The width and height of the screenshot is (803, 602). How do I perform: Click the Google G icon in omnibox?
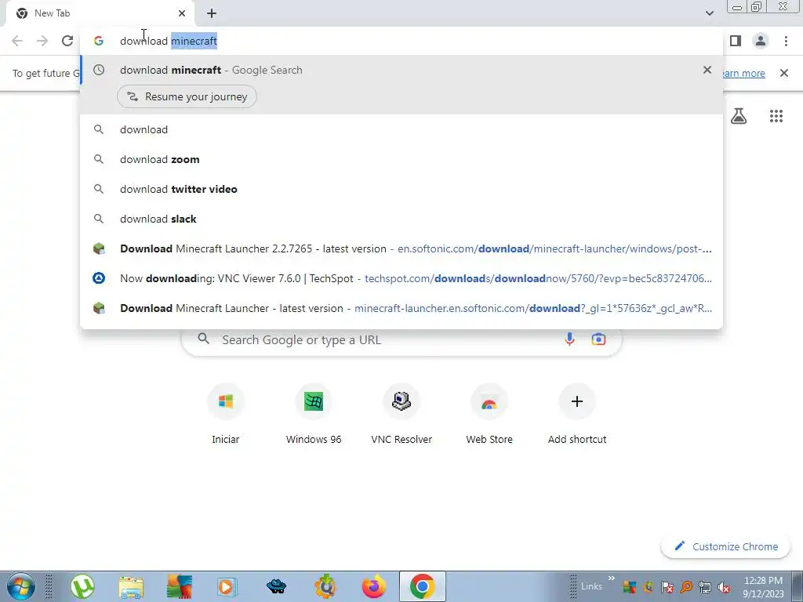[x=99, y=41]
